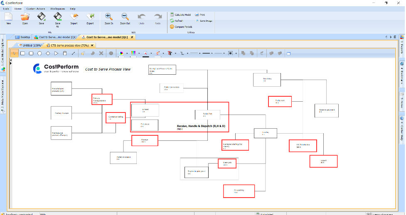This screenshot has height=215, width=406.
Task: Open the fill color dropdown arrow
Action: pyautogui.click(x=127, y=53)
